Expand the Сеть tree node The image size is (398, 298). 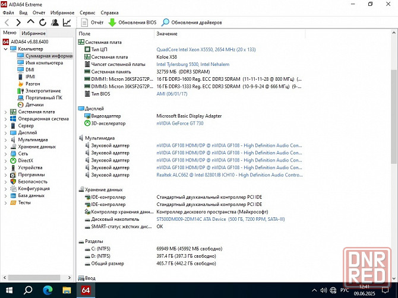[x=5, y=154]
